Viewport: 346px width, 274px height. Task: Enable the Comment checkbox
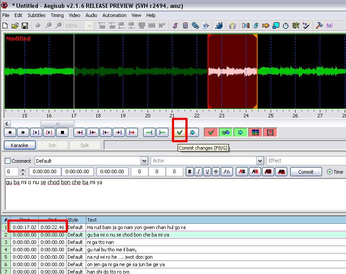(7, 161)
